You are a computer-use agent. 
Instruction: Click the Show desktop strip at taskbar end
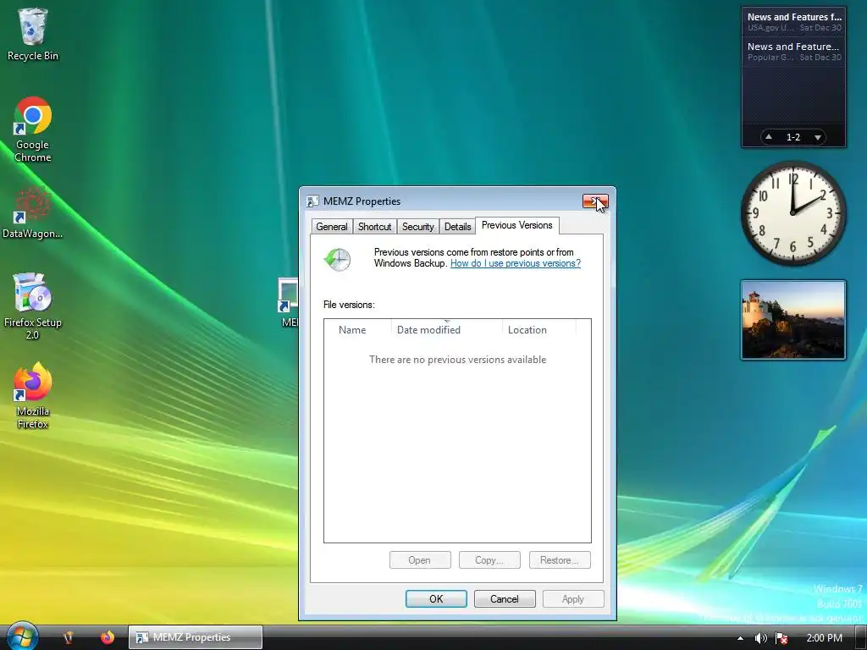(x=860, y=637)
